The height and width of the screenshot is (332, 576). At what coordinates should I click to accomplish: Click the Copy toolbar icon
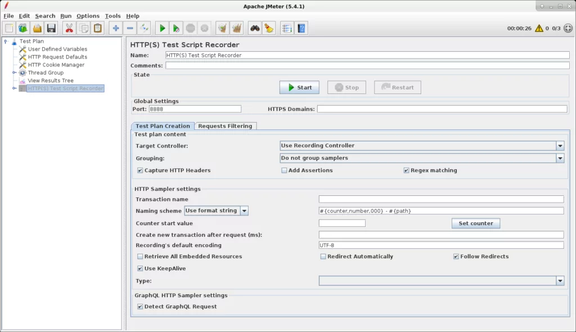click(x=83, y=28)
